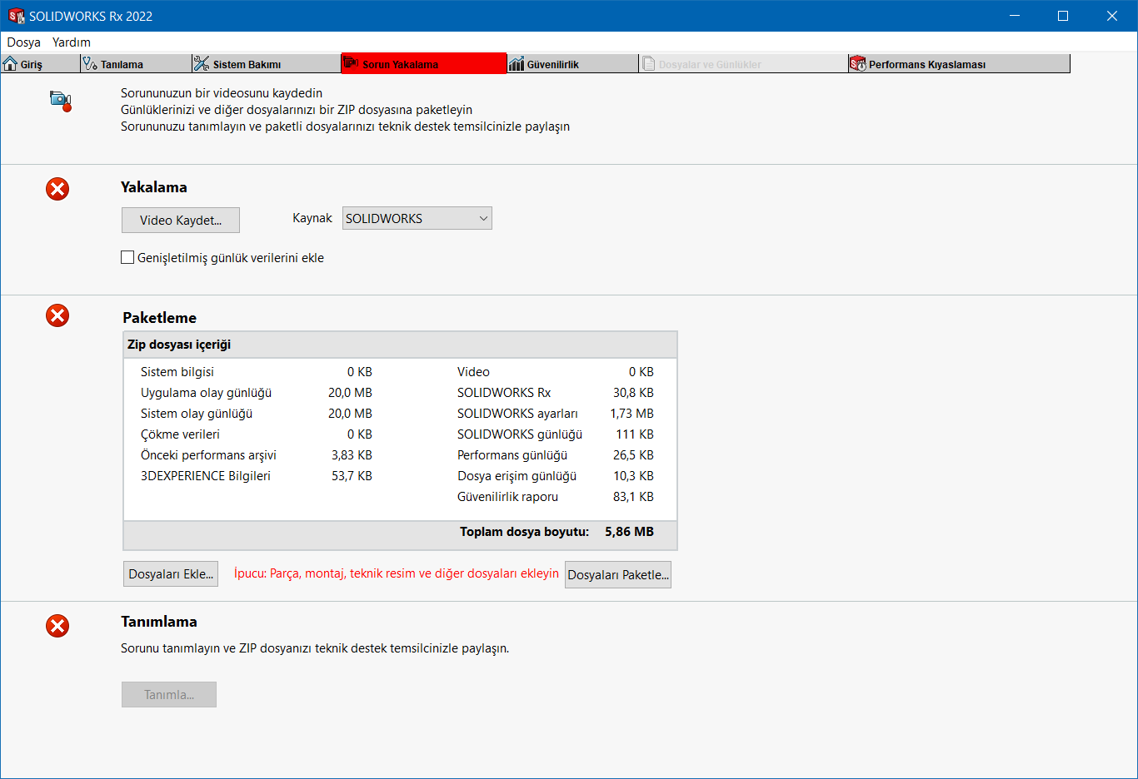Click the SOLIDWORKS Rx app icon in title bar

[16, 16]
